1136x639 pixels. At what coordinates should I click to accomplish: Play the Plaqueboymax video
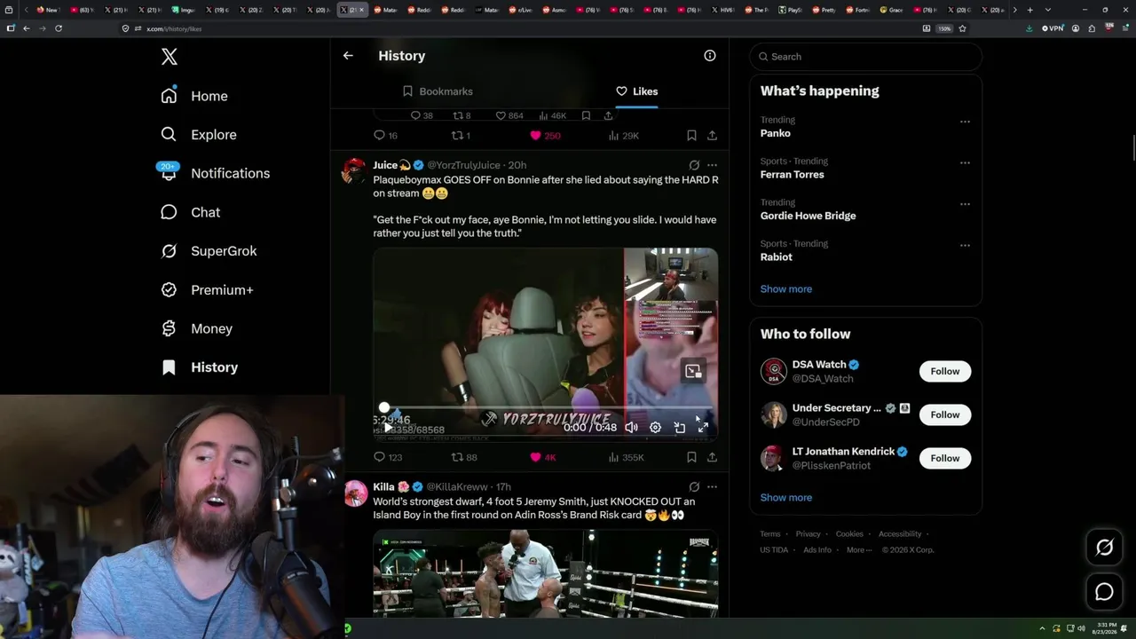[388, 428]
